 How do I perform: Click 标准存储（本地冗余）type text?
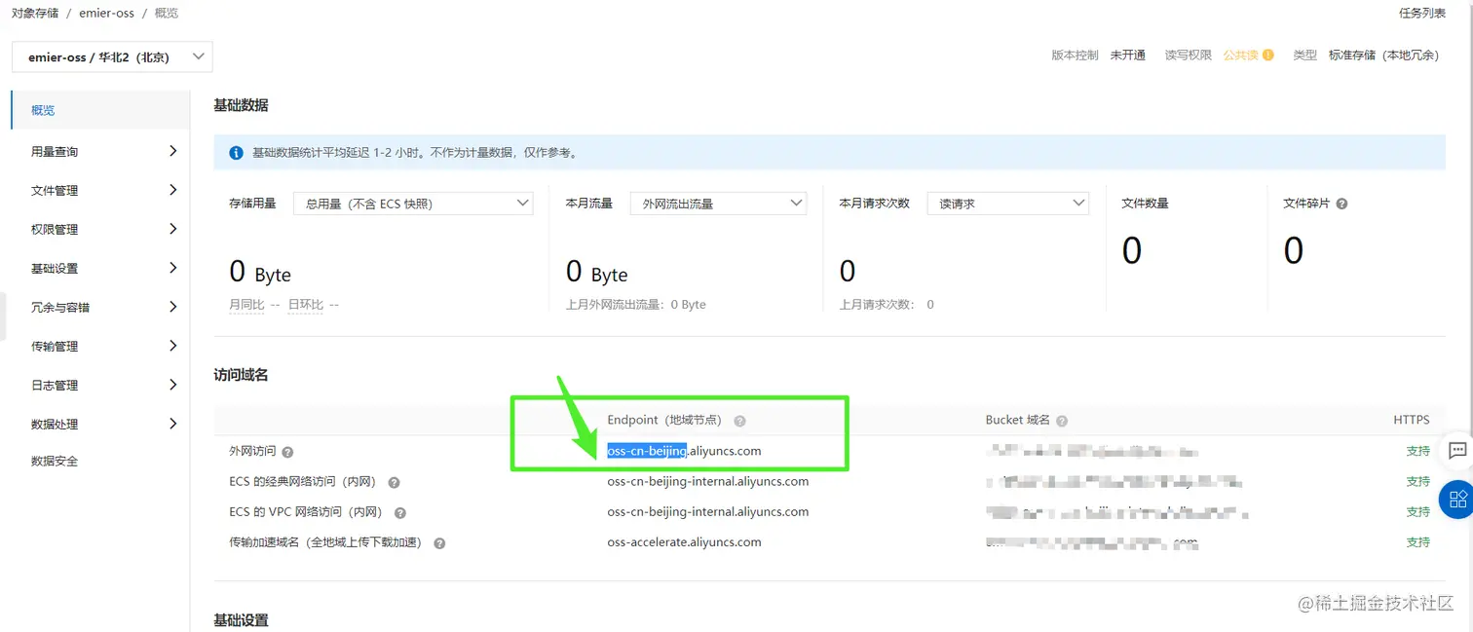1383,56
